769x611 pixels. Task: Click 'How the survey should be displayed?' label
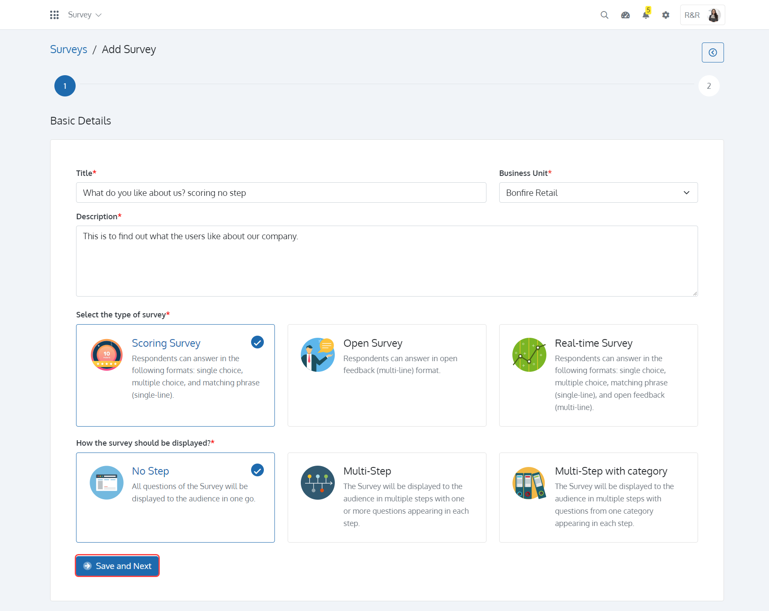coord(145,443)
